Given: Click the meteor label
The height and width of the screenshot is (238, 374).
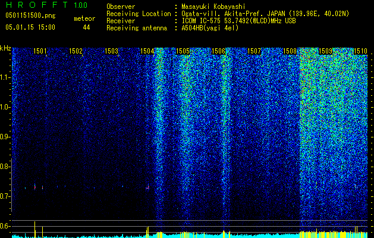Looking at the screenshot, I should [84, 18].
